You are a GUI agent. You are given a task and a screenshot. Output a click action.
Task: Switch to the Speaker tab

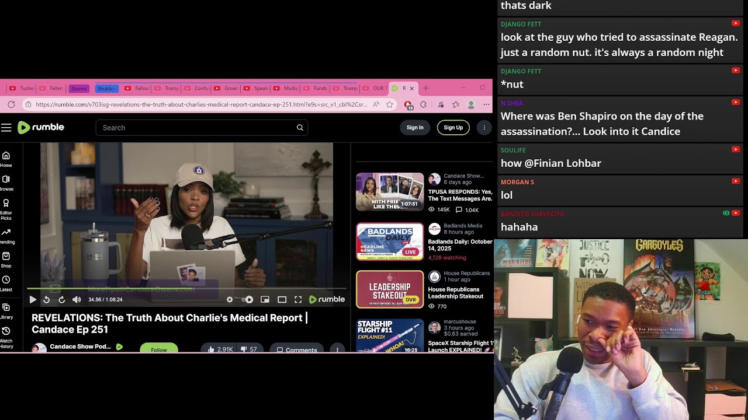coord(255,88)
